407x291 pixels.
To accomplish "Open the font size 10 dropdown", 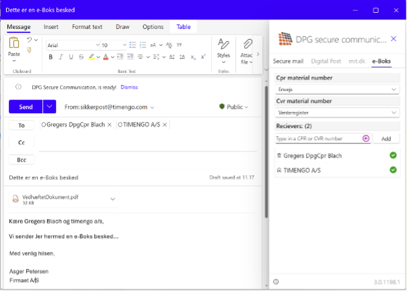I will point(125,45).
